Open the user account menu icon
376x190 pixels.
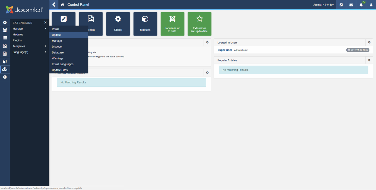tap(371, 5)
